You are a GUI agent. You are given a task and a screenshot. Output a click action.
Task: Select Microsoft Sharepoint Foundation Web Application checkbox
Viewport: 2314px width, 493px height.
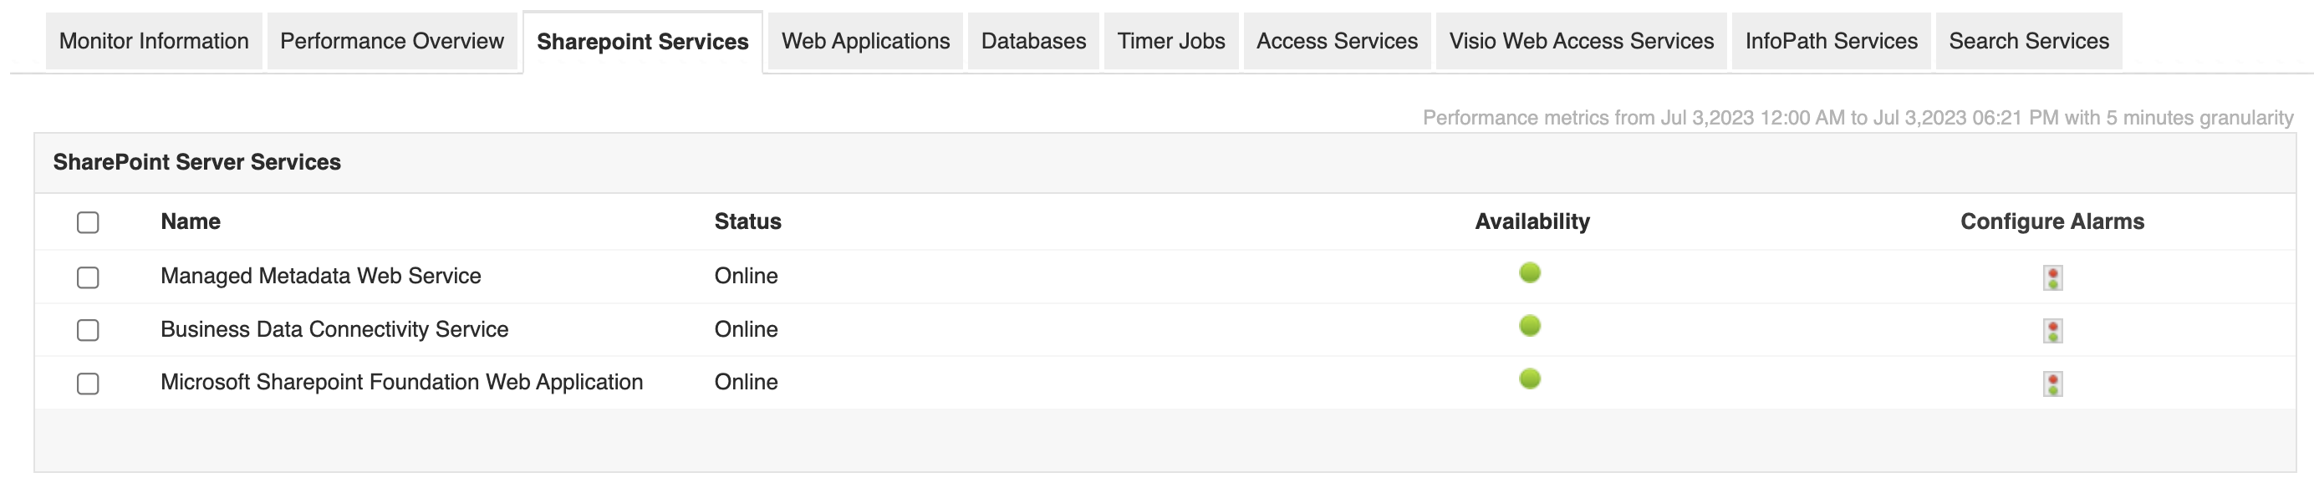tap(88, 384)
